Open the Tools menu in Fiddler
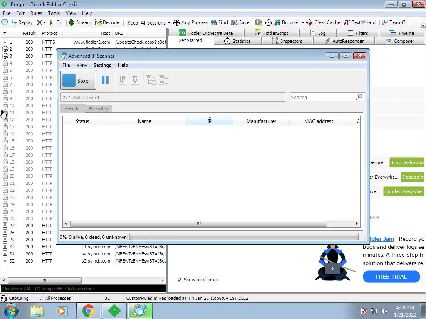426x319 pixels. [x=54, y=13]
